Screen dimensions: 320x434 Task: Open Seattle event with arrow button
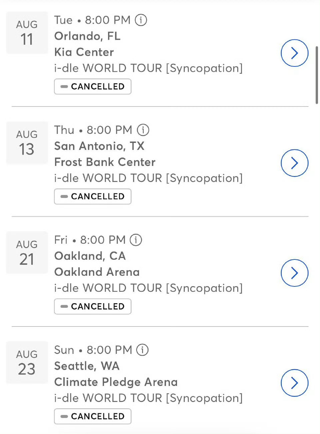coord(294,383)
